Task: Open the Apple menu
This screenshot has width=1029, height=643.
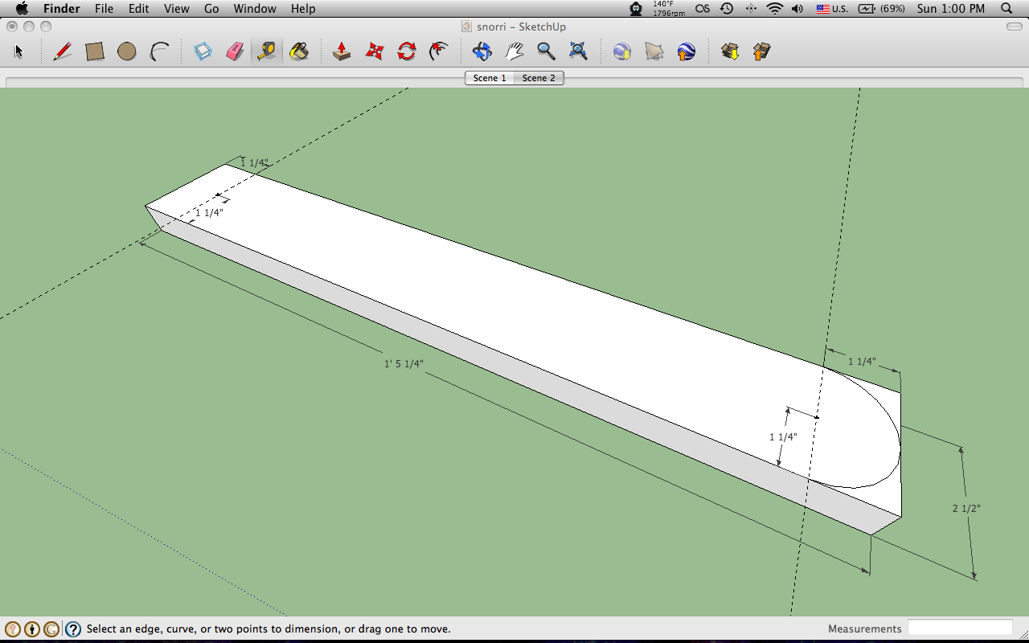Action: tap(22, 9)
